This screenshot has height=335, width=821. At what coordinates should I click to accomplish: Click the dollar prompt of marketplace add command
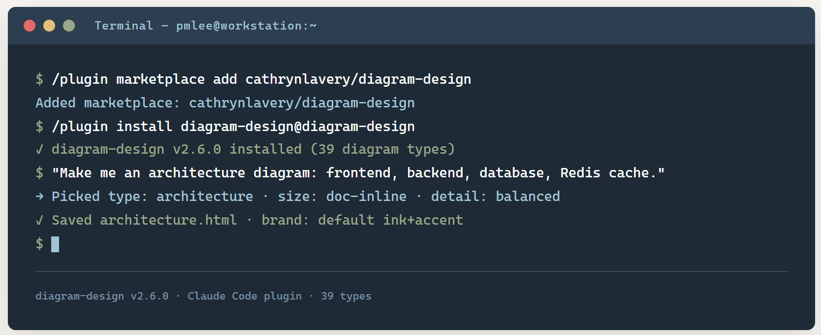pyautogui.click(x=39, y=79)
